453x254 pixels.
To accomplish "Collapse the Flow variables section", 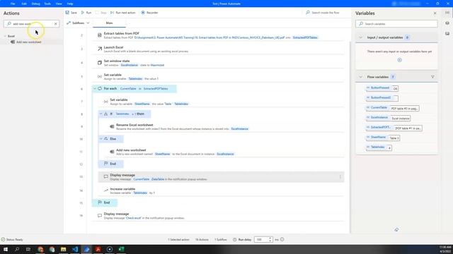I will pyautogui.click(x=360, y=77).
